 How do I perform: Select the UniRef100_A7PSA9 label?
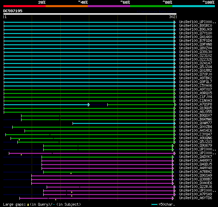coord(196,194)
